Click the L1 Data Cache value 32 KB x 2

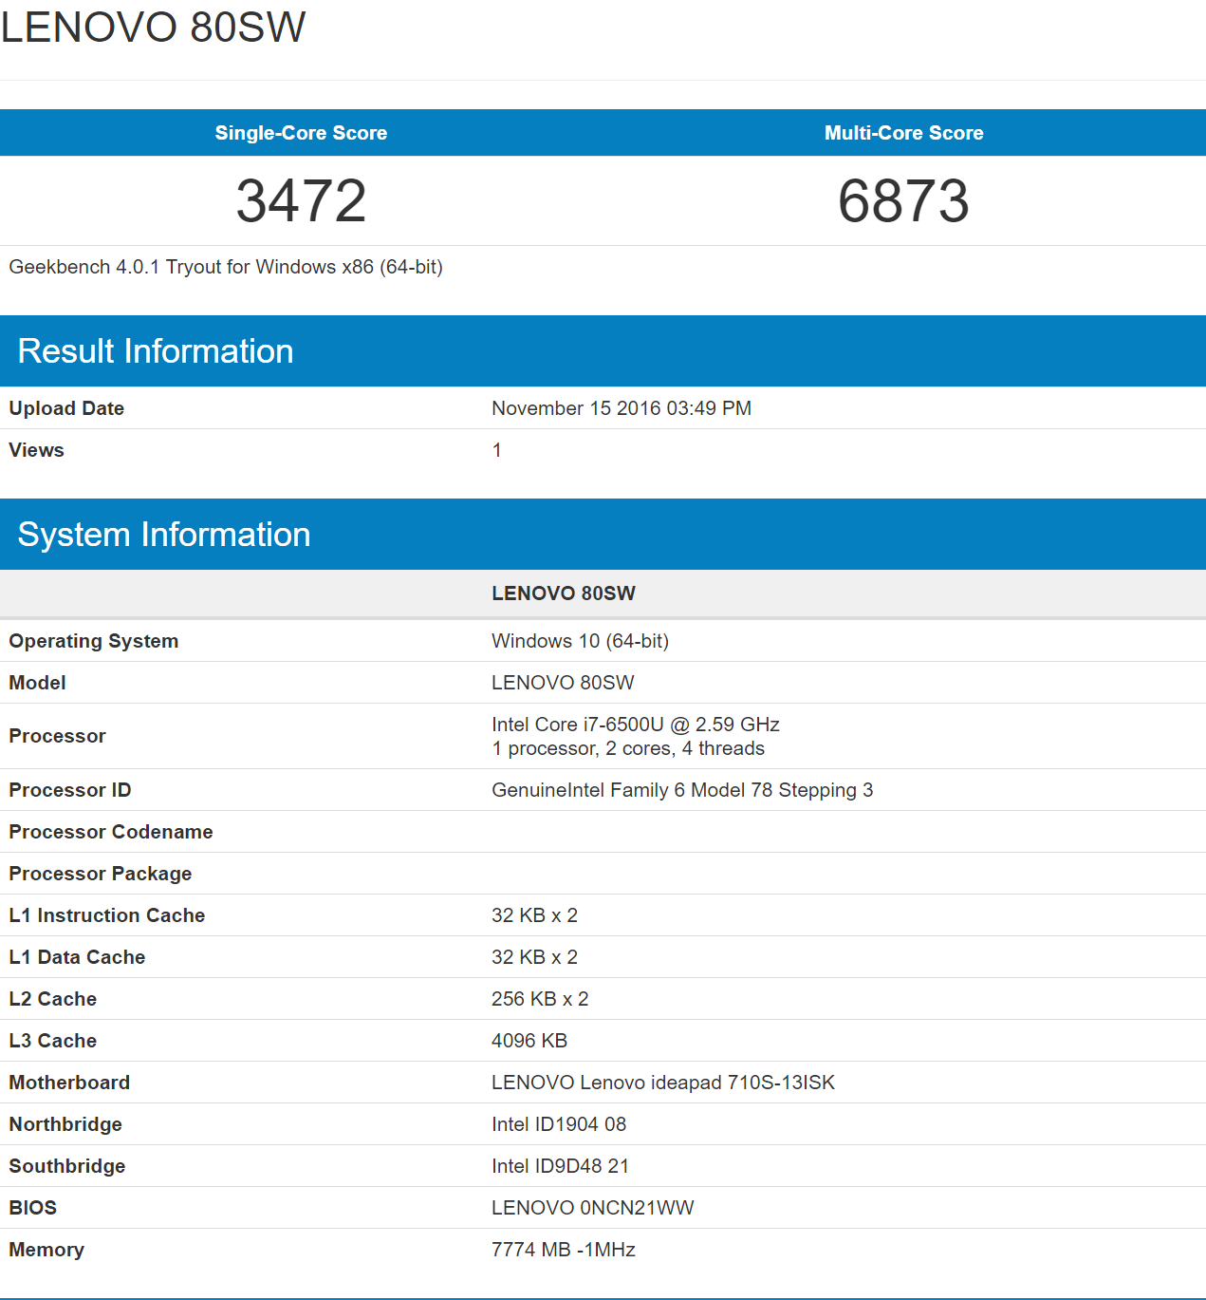tap(534, 957)
